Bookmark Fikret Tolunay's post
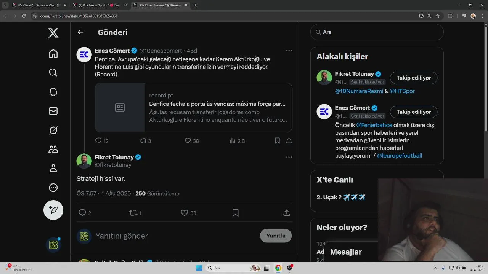Image resolution: width=488 pixels, height=274 pixels. tap(236, 213)
